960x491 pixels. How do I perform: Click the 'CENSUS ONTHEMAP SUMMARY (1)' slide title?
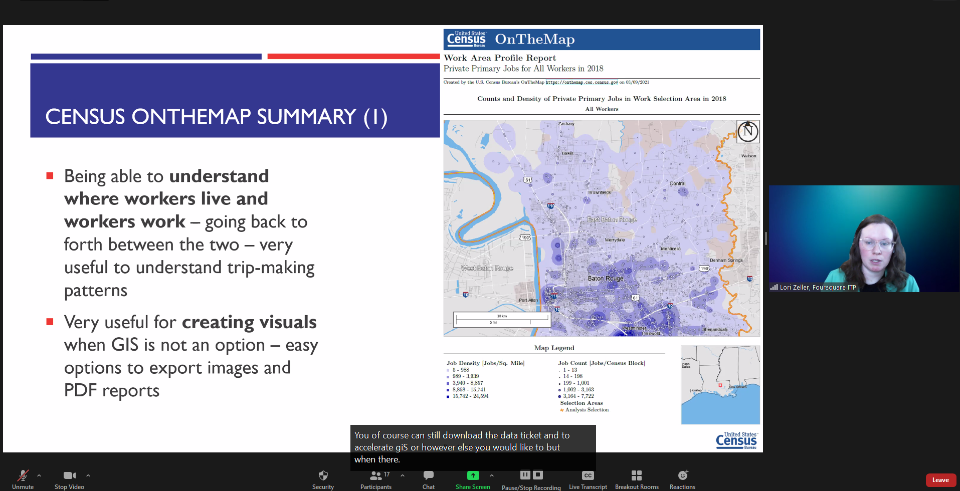(x=217, y=117)
